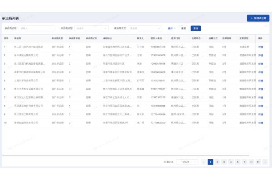Jump to page 2 in pagination
Screen dimensions: 272x181
tap(217, 162)
